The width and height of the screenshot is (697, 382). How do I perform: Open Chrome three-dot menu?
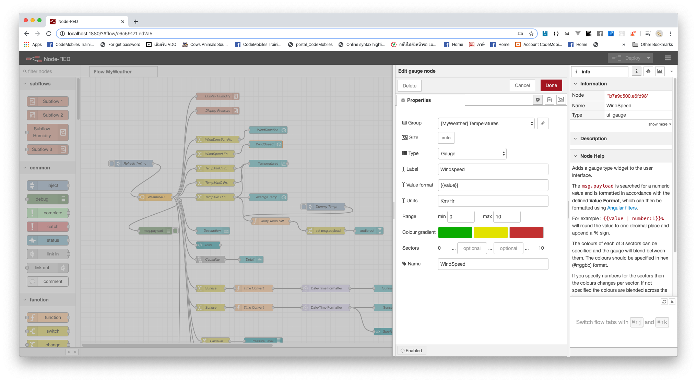(x=670, y=34)
